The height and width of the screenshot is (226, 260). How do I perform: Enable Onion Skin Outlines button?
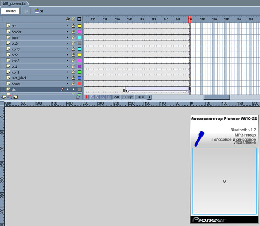click(x=97, y=97)
